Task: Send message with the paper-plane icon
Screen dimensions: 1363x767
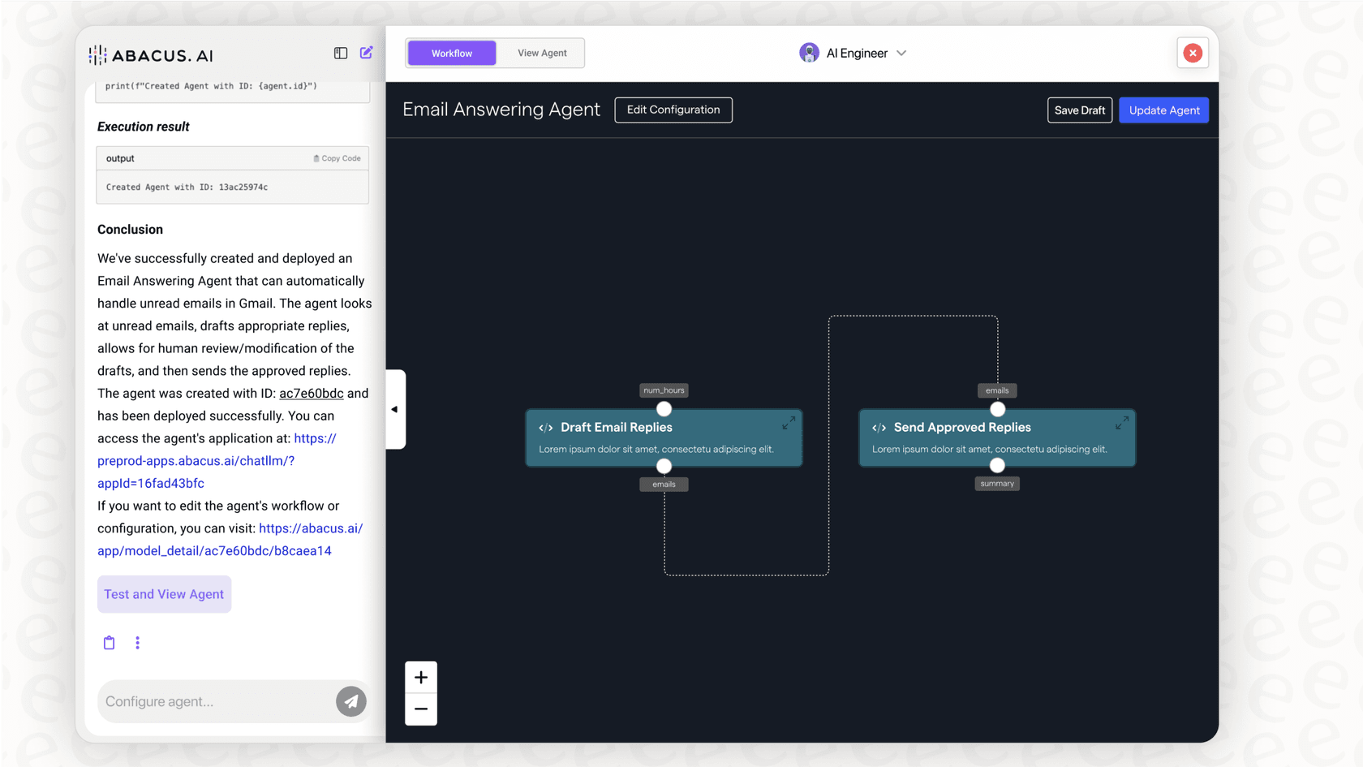Action: point(350,701)
